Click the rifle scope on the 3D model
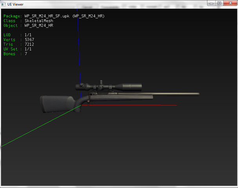238x188 pixels. pyautogui.click(x=109, y=87)
